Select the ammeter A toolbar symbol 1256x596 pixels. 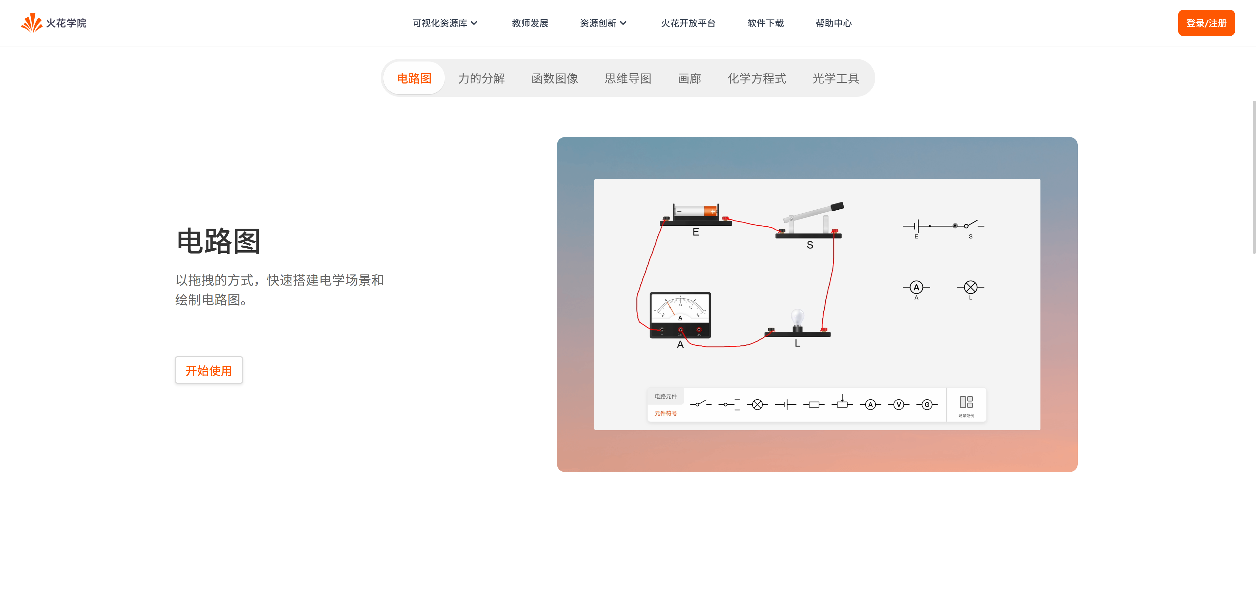(x=870, y=404)
